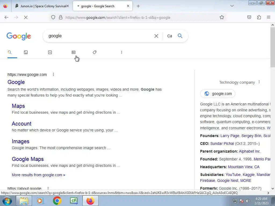The image size is (275, 206).
Task: Switch to the Shopping tag tab icon
Action: coord(95,52)
